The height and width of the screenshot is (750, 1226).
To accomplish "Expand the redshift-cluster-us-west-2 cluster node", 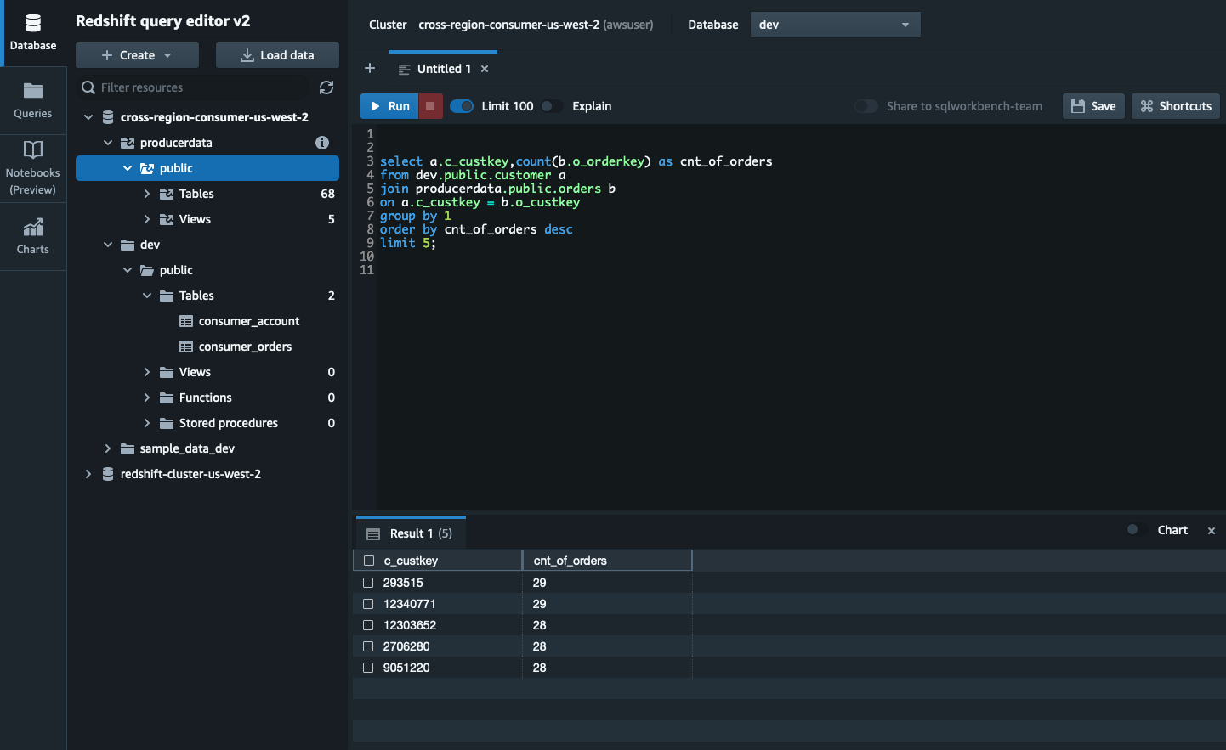I will [x=88, y=474].
